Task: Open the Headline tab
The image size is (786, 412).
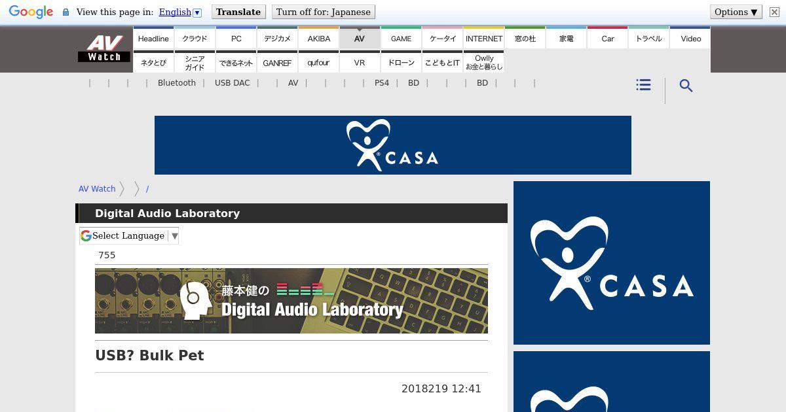Action: tap(153, 38)
